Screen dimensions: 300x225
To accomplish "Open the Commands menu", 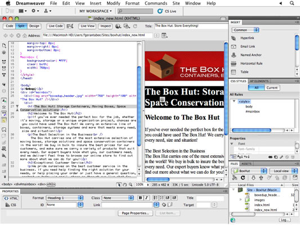I will coord(156,3).
